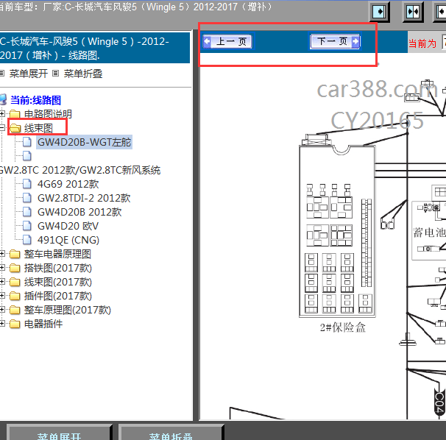The image size is (446, 440).
Task: Open the GW4D20 欧V diagram
Action: (68, 226)
